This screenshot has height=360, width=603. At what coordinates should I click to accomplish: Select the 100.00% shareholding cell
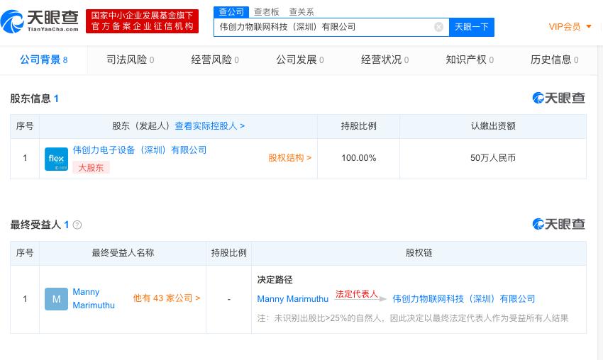[x=359, y=158]
